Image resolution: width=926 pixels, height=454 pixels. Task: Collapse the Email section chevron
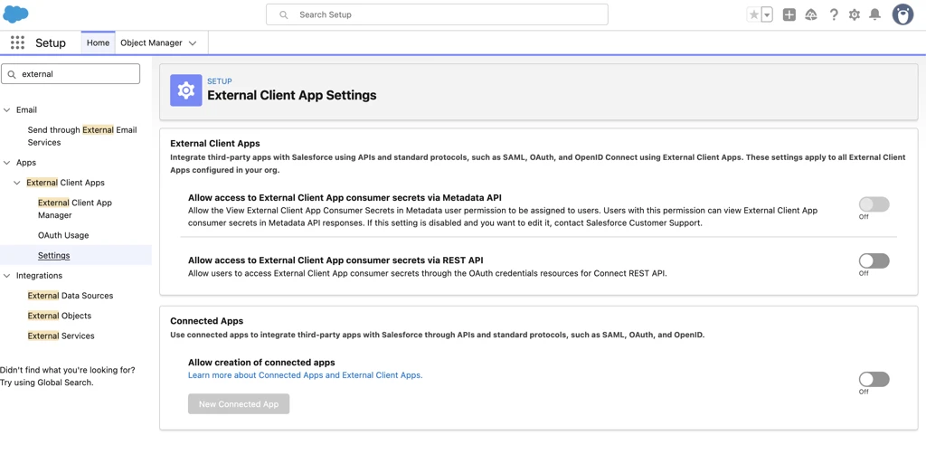coord(7,109)
